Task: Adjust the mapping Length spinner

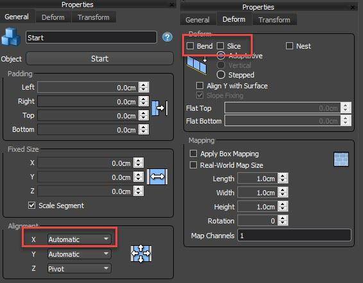Action: [283, 178]
